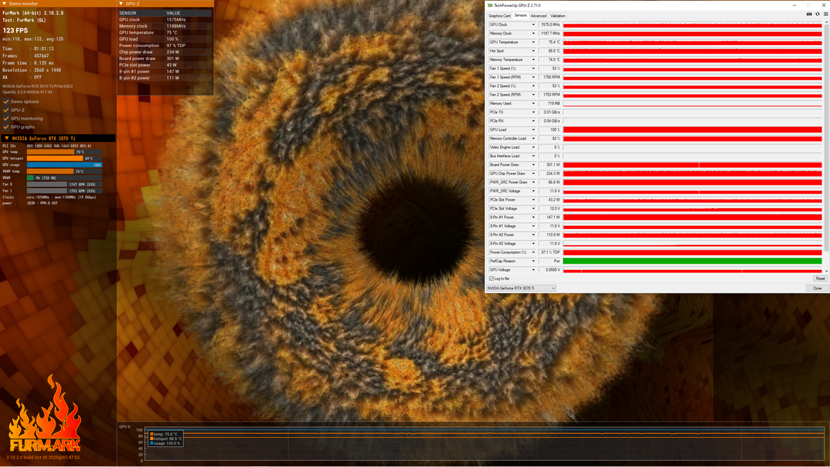The width and height of the screenshot is (830, 467).
Task: Click the Close button in GPU-Z
Action: point(818,288)
